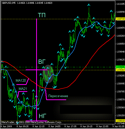Click the 9 Jun 01:35 time label
This screenshot has width=125, height=129.
coord(118,127)
